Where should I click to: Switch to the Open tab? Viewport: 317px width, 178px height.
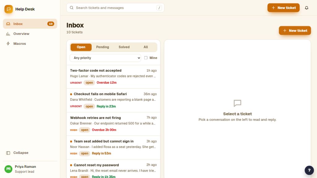[x=81, y=47]
